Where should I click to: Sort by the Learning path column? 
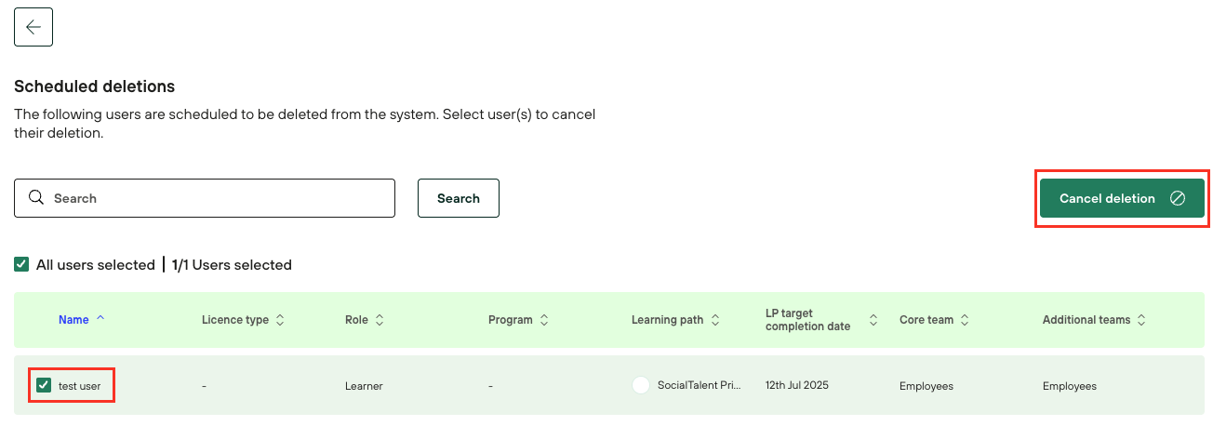pyautogui.click(x=715, y=320)
